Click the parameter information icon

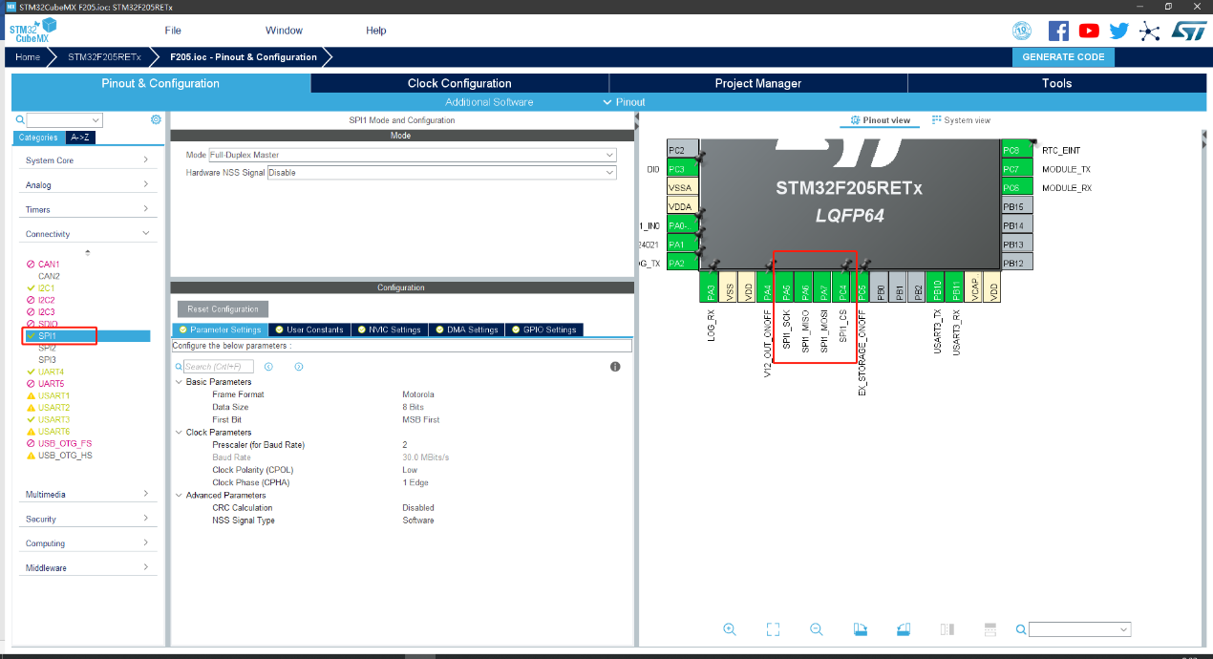tap(615, 367)
